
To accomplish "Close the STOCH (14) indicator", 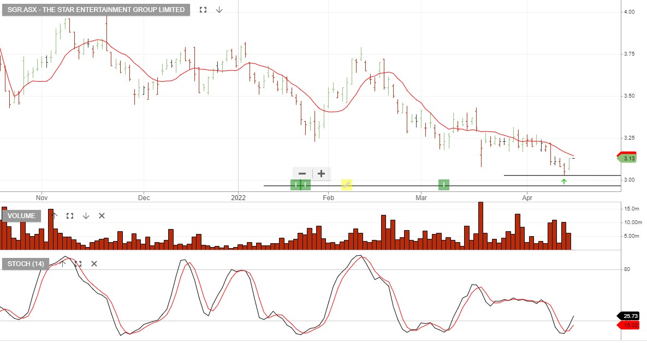I will (x=93, y=263).
